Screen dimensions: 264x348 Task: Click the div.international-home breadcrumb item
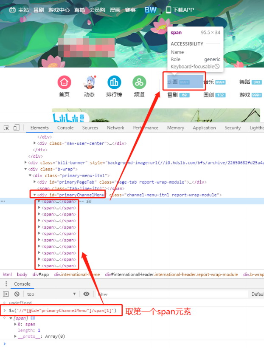77,274
